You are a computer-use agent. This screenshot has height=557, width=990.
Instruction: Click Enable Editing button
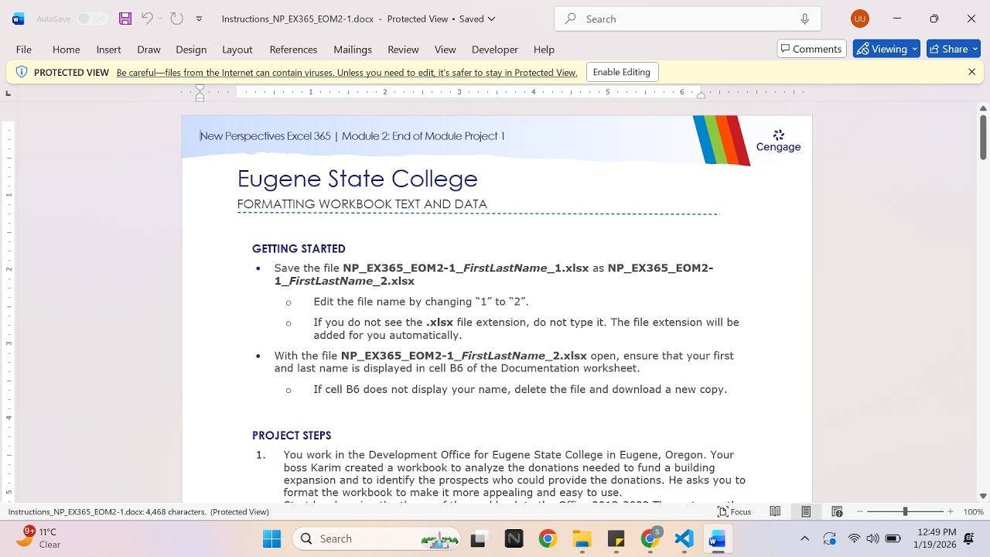[622, 72]
